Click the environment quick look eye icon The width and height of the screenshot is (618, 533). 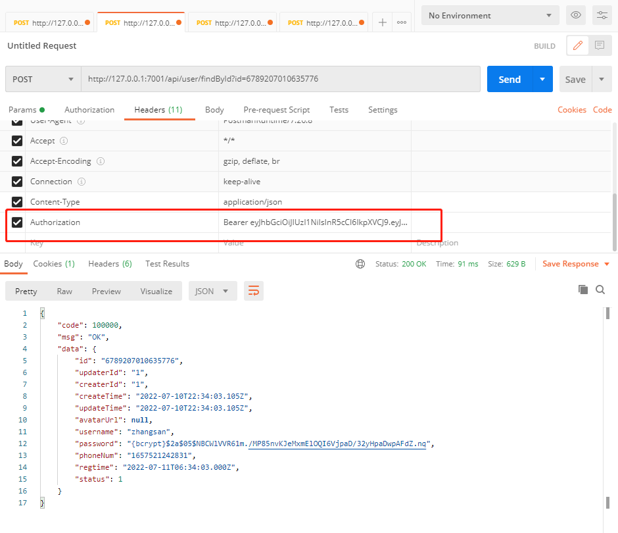576,15
